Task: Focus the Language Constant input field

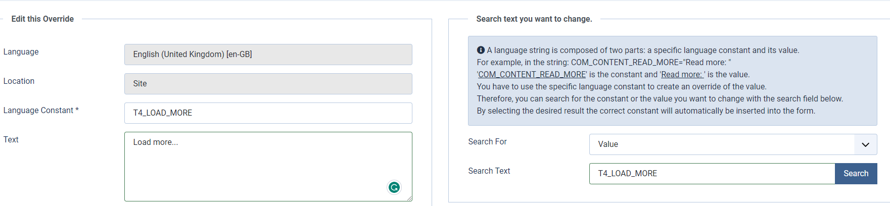Action: coord(268,113)
